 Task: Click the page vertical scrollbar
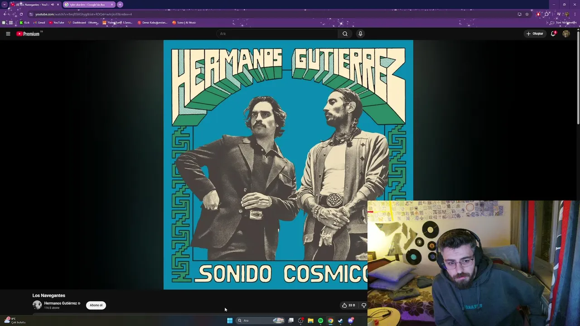coord(578,77)
